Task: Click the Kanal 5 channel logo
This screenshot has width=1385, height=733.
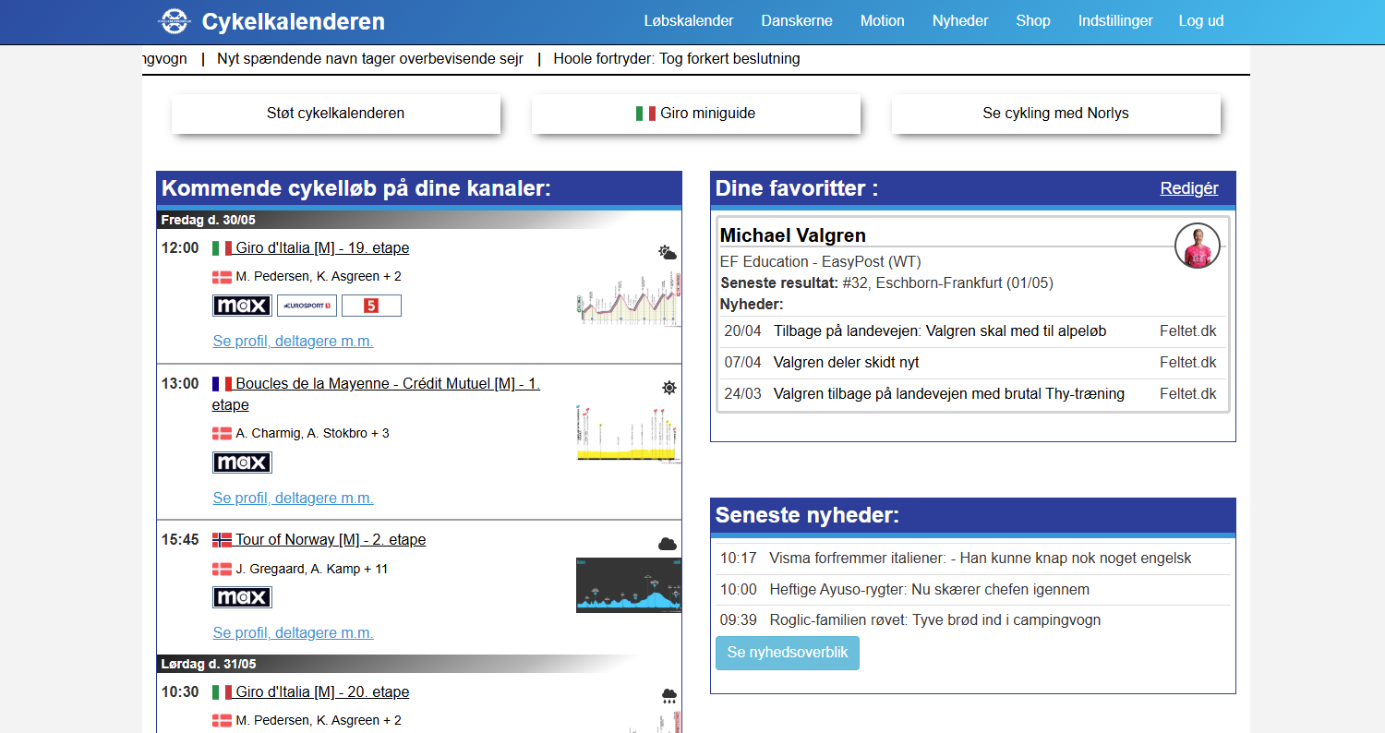Action: click(x=371, y=306)
